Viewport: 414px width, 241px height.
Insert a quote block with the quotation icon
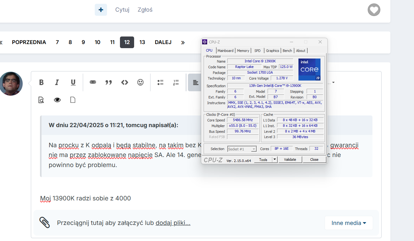pos(109,82)
